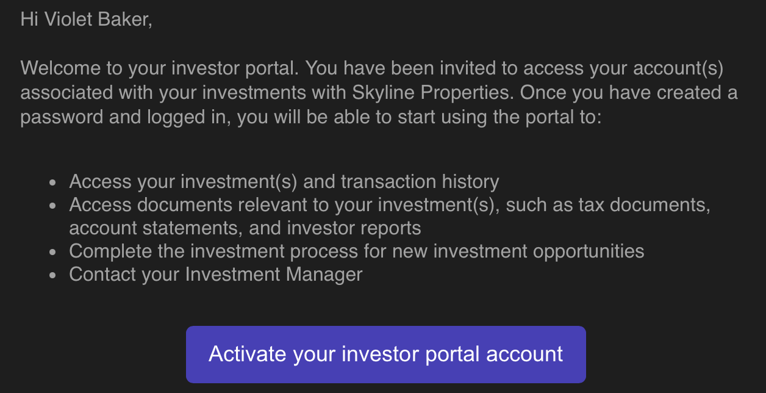Click the words 'transaction history' in first bullet

pyautogui.click(x=420, y=181)
